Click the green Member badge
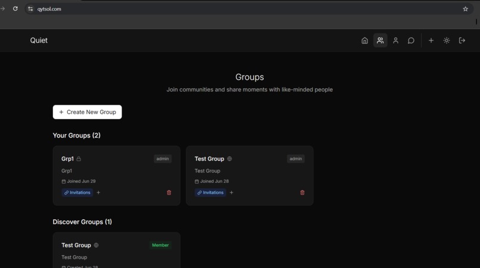Screen dimensions: 480x268 point(160,245)
